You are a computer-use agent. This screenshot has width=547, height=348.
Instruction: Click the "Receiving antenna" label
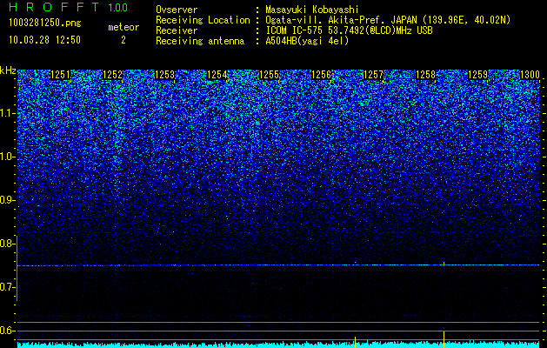[200, 41]
